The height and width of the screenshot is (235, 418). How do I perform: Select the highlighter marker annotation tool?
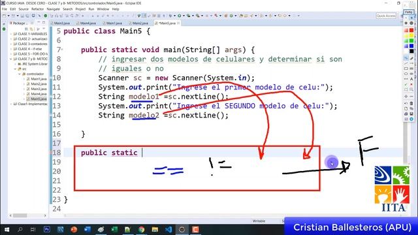click(x=411, y=58)
